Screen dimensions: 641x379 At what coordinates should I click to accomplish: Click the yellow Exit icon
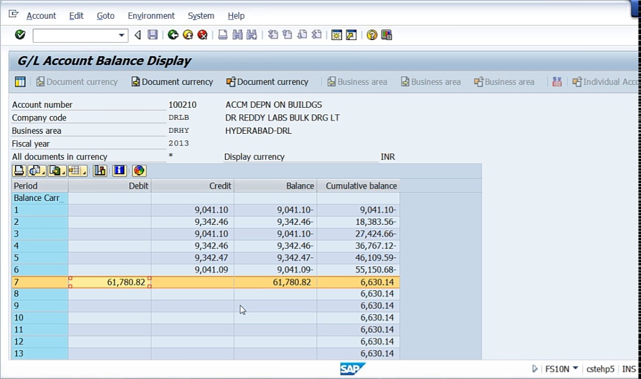click(188, 35)
